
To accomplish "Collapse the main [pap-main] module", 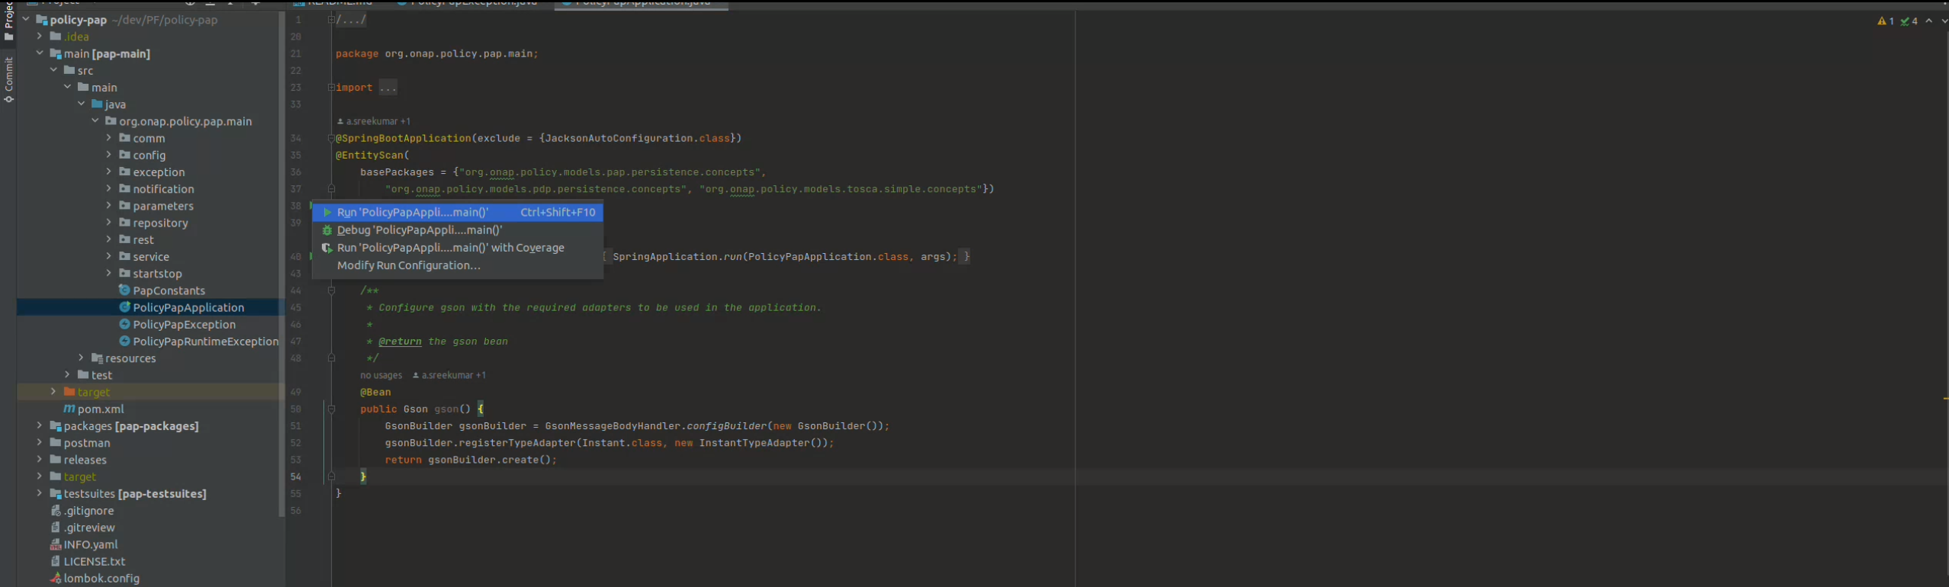I will pos(40,53).
